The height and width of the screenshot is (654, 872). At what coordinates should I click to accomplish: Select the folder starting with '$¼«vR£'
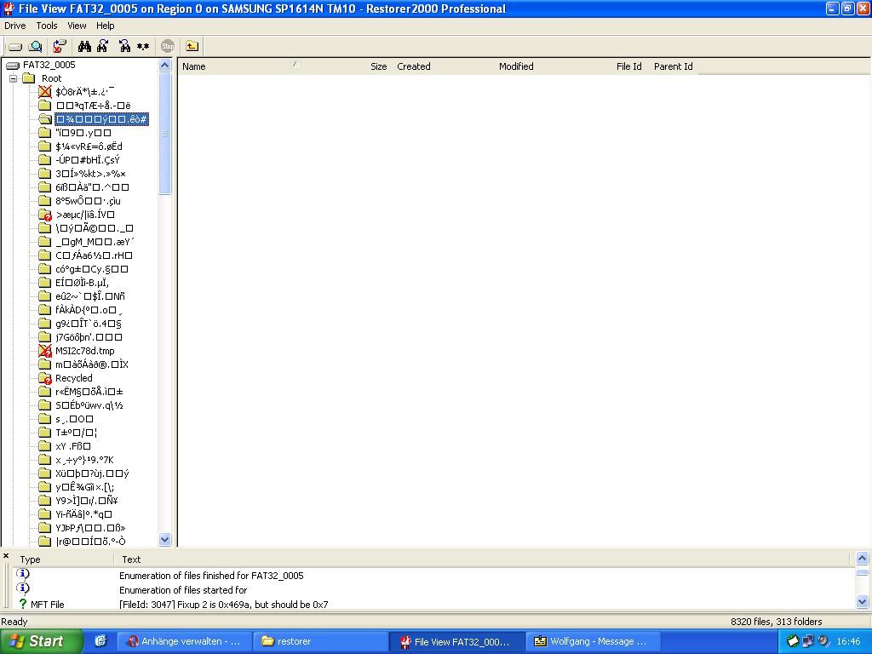tap(89, 146)
